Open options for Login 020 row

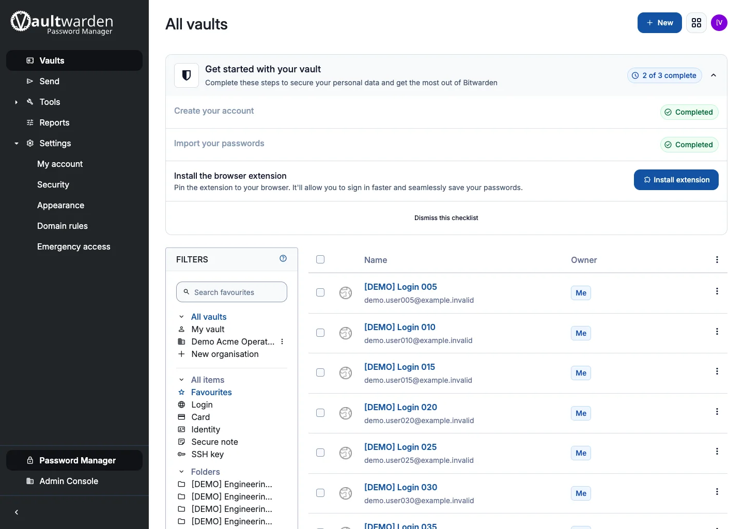click(x=717, y=412)
